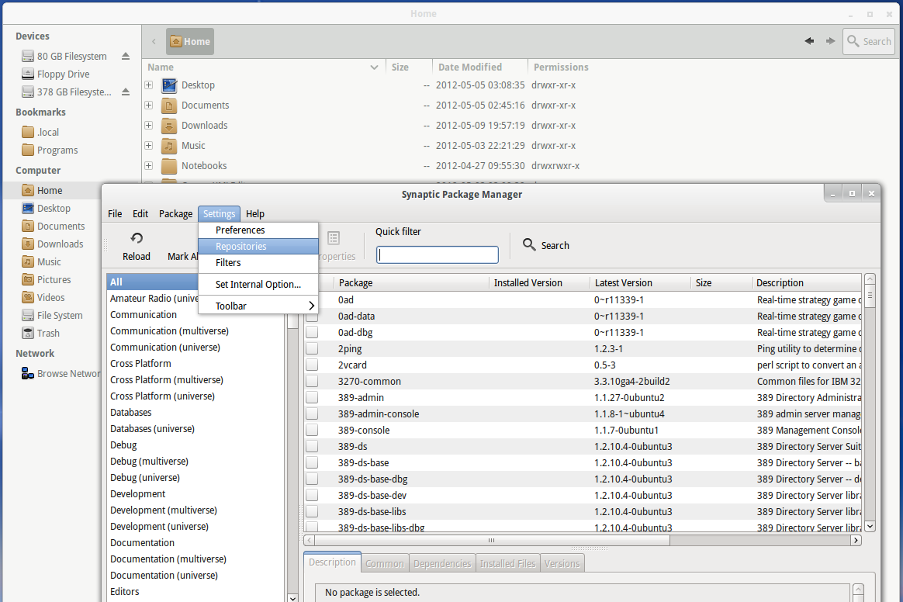Click the path bar left chevron
Screen dimensions: 903x602
[x=154, y=41]
